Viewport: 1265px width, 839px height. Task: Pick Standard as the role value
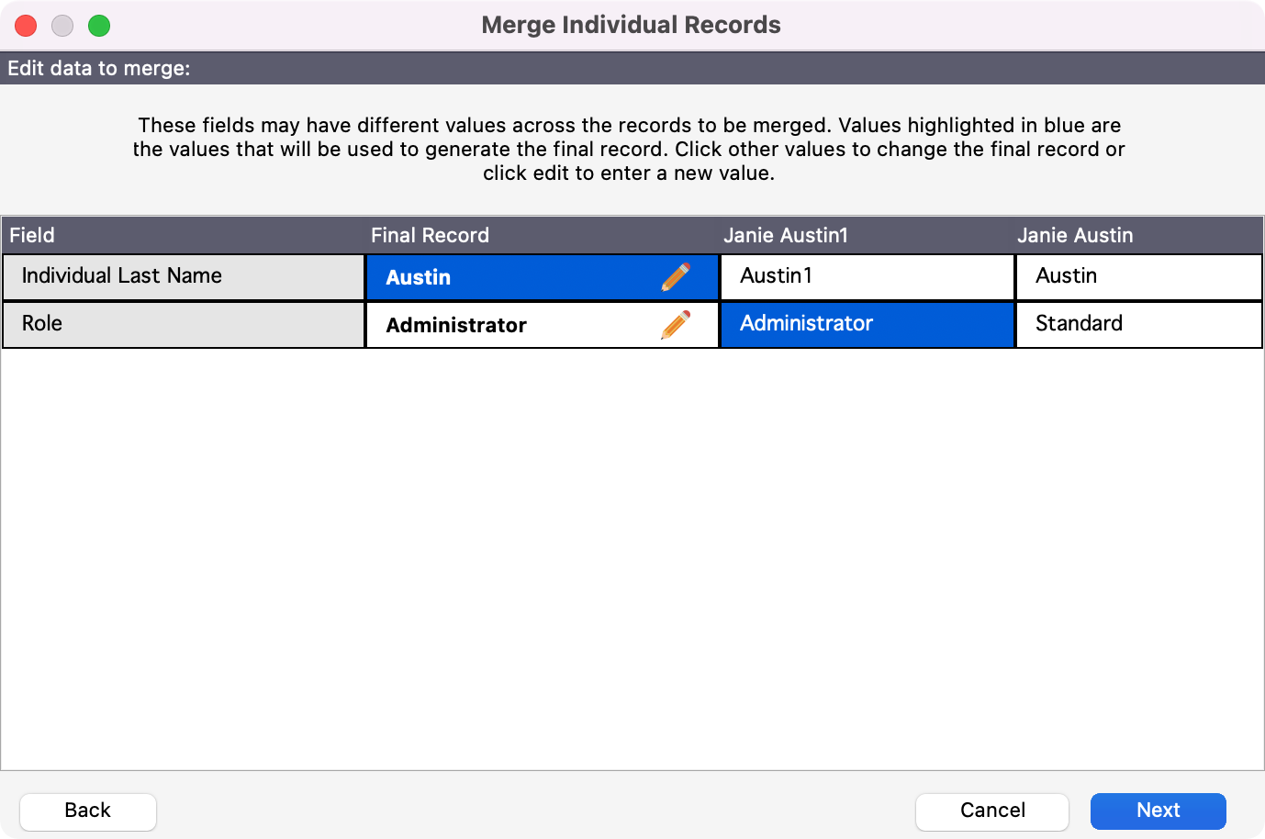pos(1138,325)
